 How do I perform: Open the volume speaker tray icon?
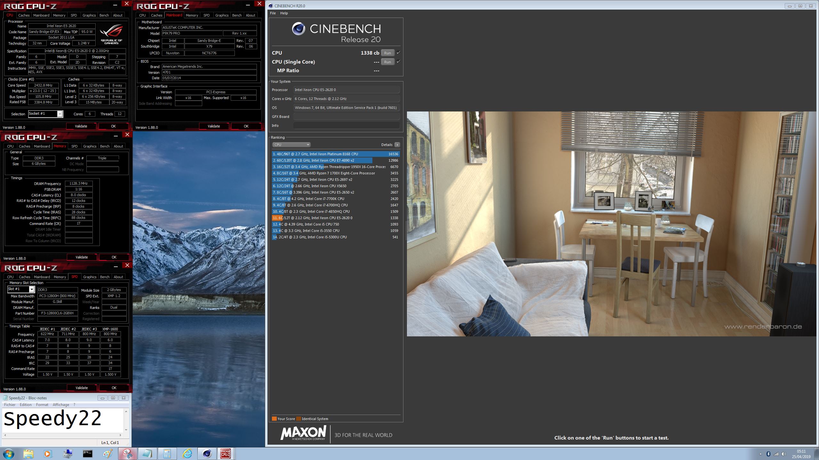783,454
